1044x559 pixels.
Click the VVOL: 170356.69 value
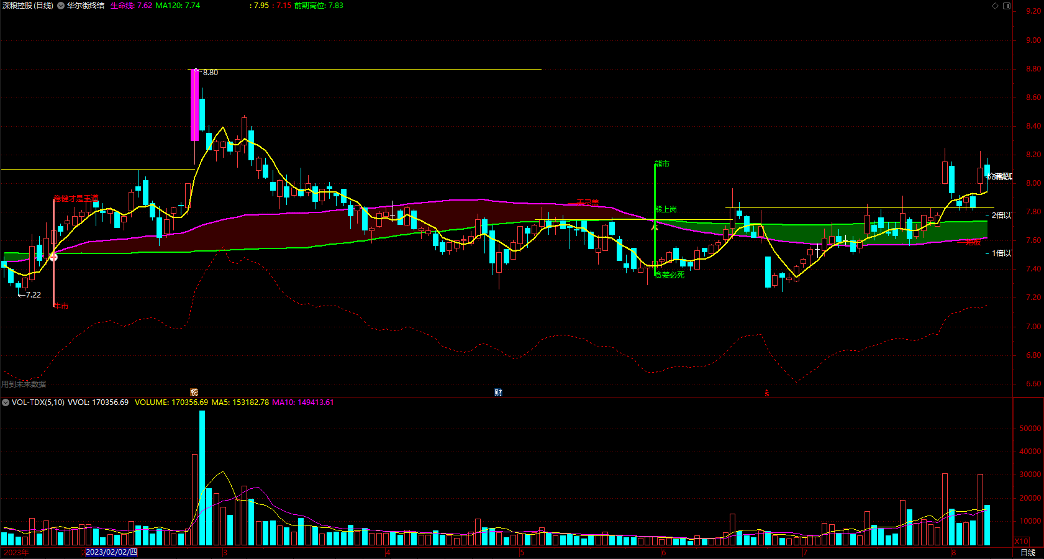coord(98,402)
